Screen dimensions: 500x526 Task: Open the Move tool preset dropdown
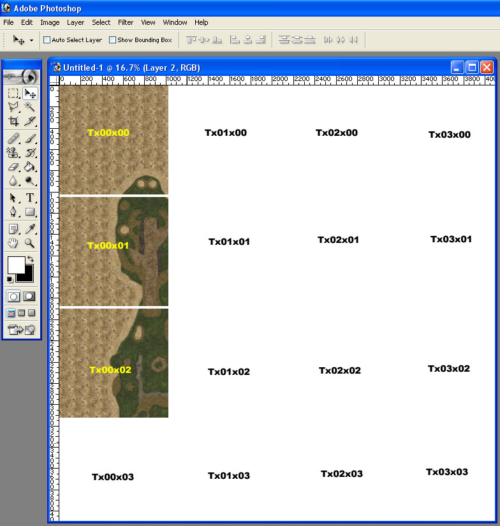click(x=31, y=40)
